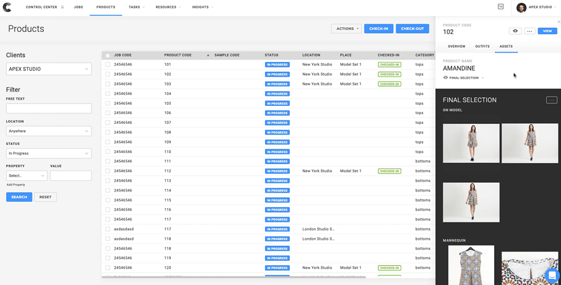Open the Location dropdown showing Anywhere
The image size is (561, 285).
point(49,131)
